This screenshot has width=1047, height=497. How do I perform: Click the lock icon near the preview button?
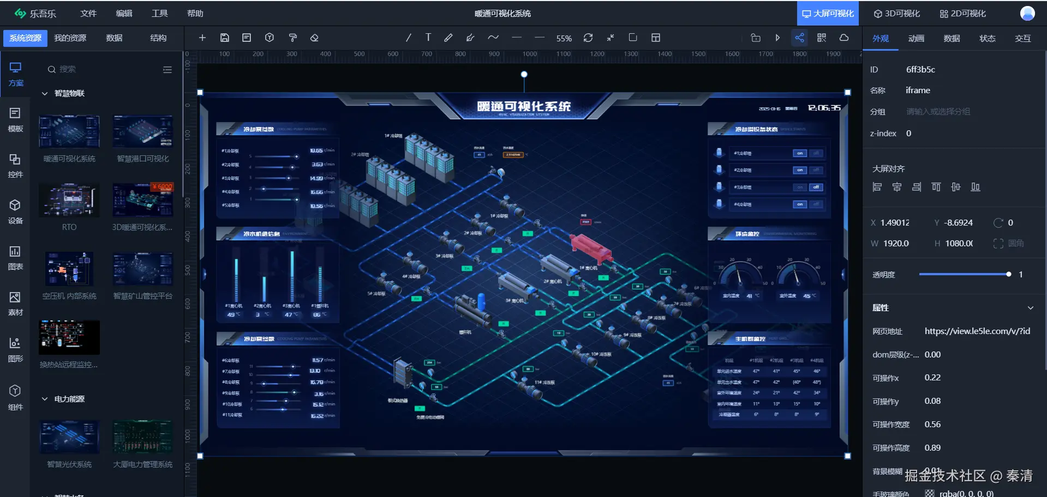[x=756, y=38]
